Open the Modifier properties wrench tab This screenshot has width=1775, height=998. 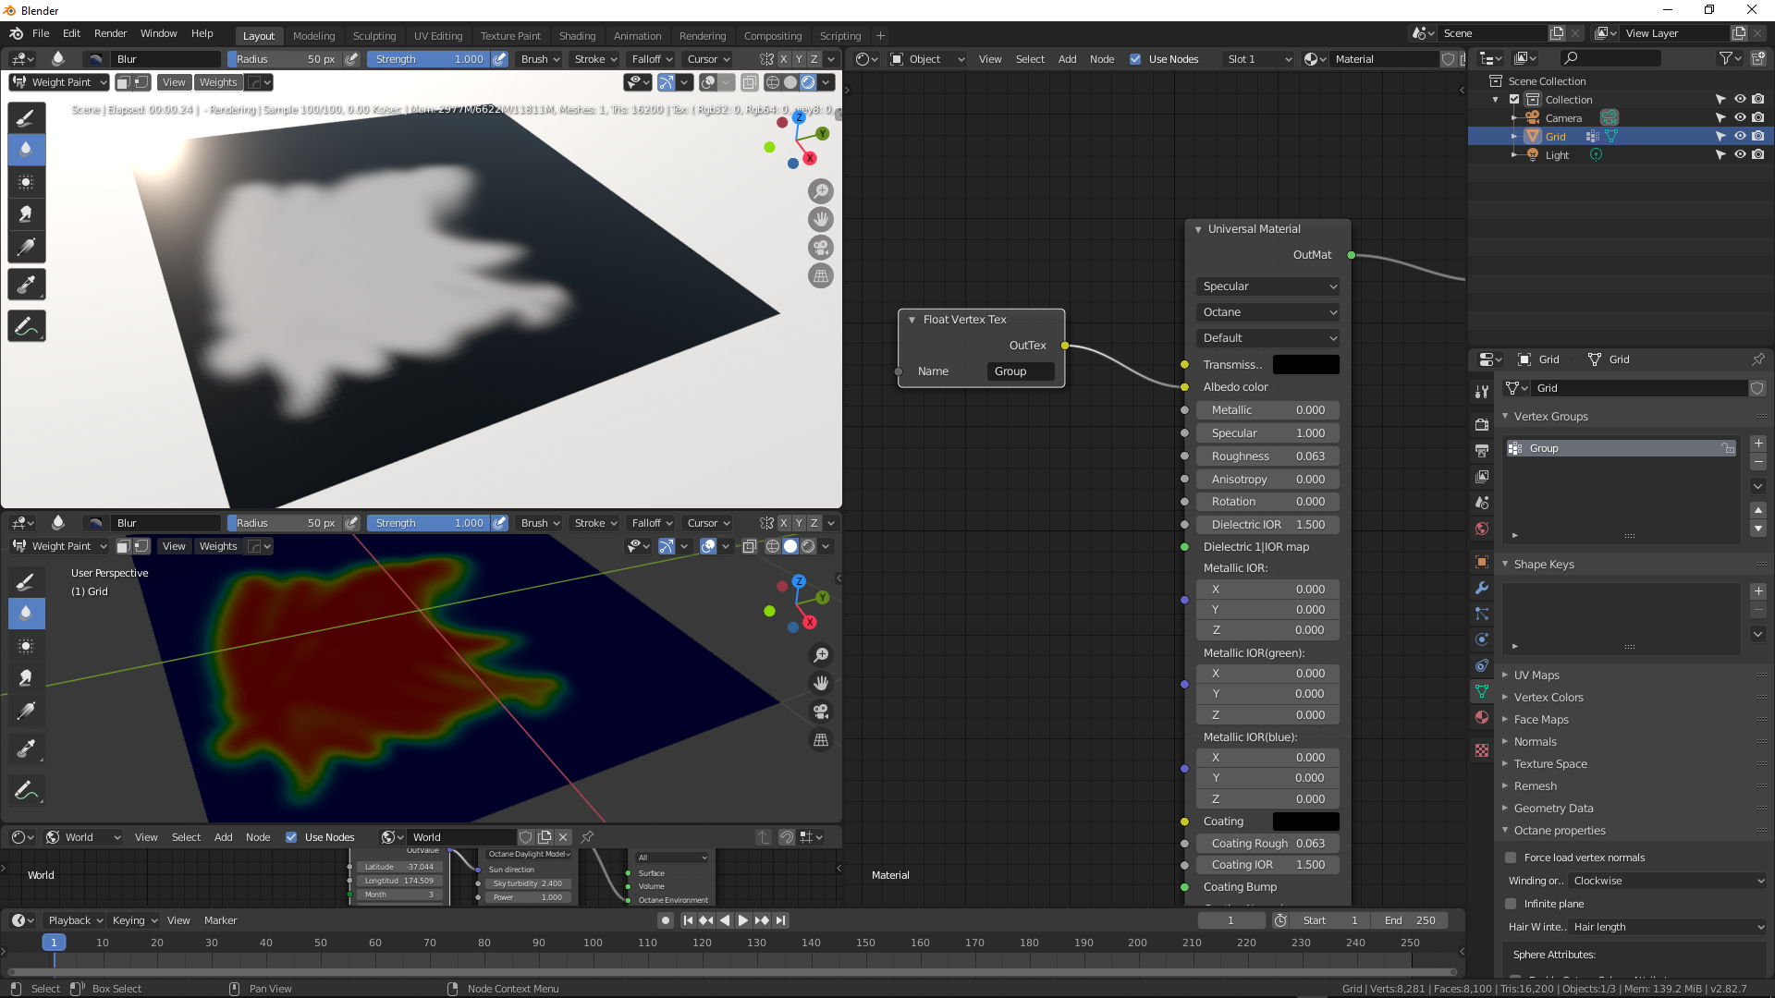point(1482,588)
